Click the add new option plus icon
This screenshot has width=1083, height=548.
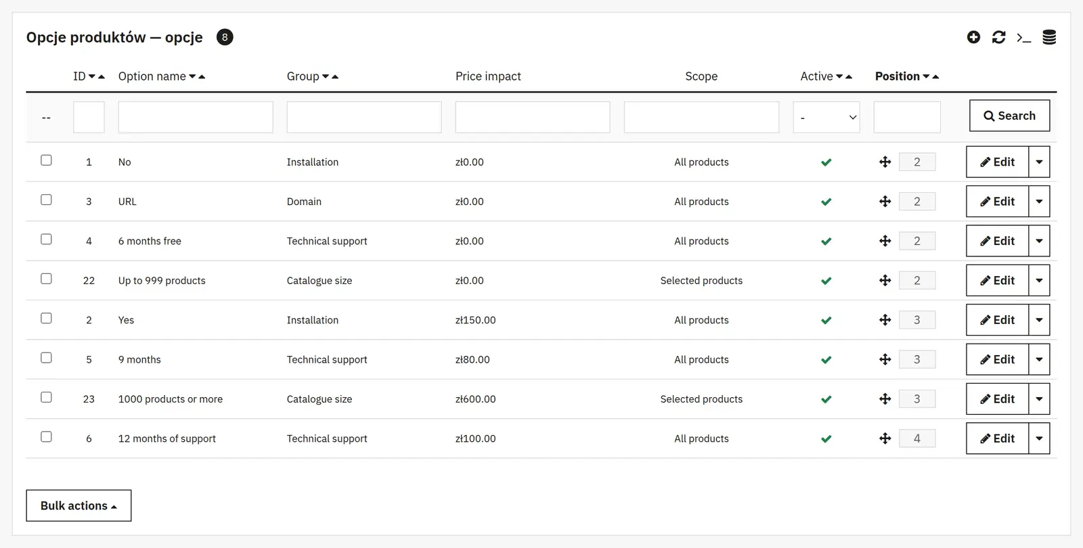(x=973, y=37)
